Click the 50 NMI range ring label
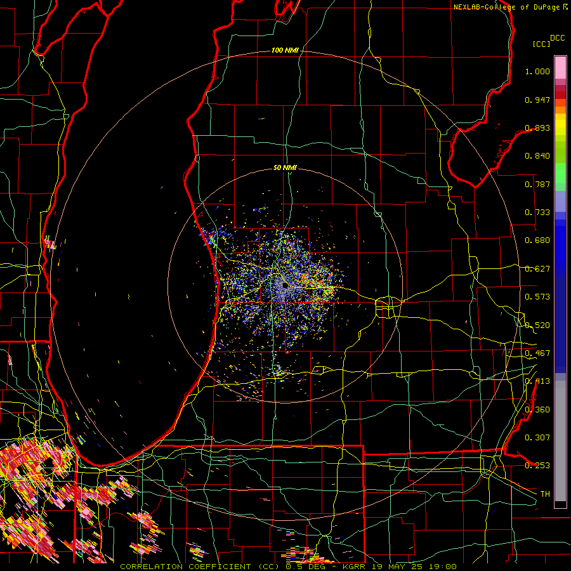Image resolution: width=571 pixels, height=571 pixels. pyautogui.click(x=285, y=167)
